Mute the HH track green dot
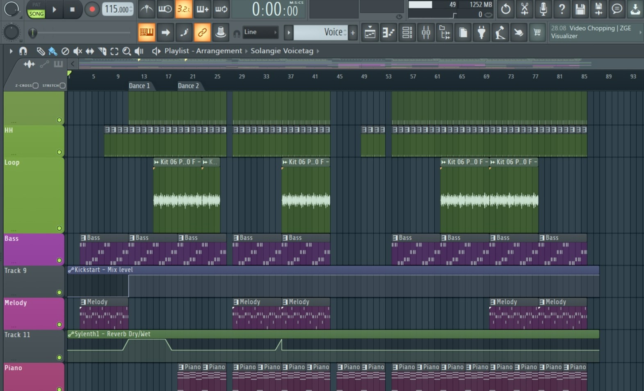The image size is (644, 391). pos(59,152)
